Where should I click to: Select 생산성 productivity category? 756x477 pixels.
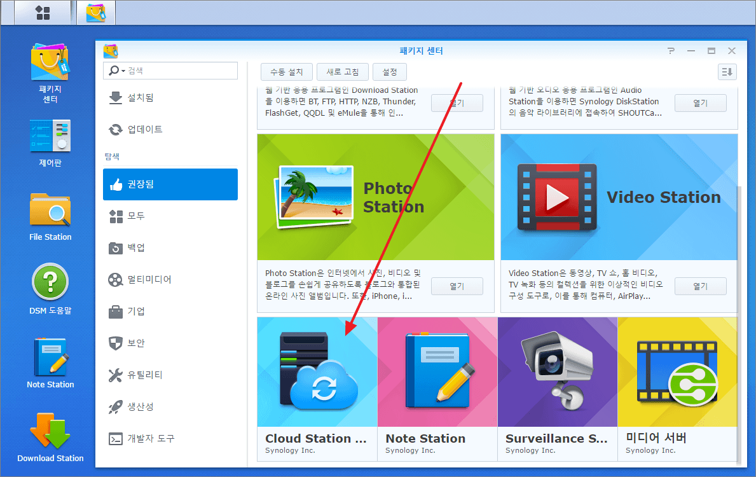coord(170,406)
